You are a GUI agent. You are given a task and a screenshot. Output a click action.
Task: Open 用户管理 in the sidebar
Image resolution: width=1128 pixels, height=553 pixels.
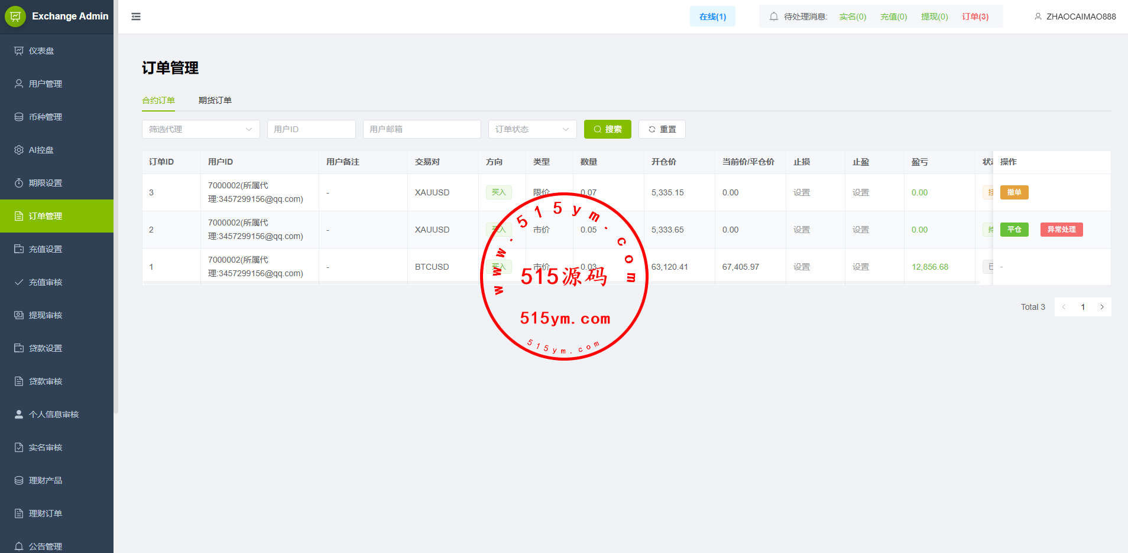pos(45,84)
